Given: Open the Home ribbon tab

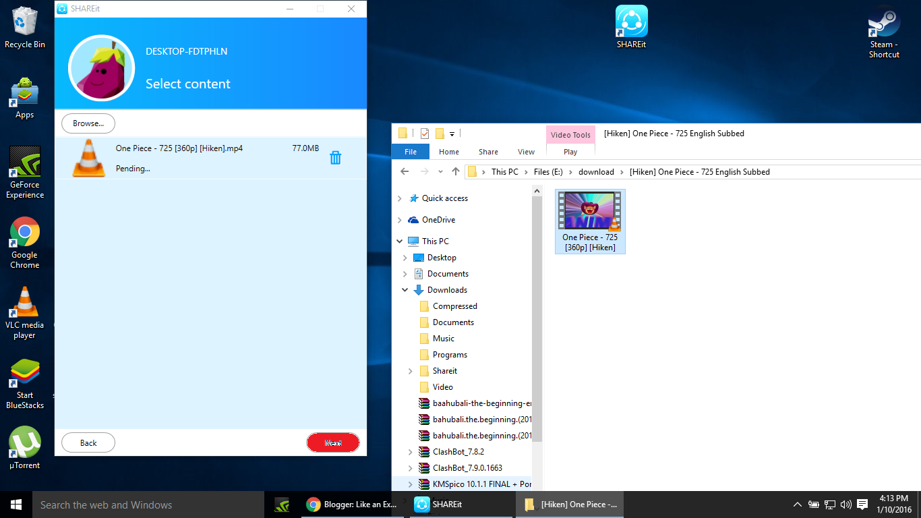Looking at the screenshot, I should click(449, 152).
